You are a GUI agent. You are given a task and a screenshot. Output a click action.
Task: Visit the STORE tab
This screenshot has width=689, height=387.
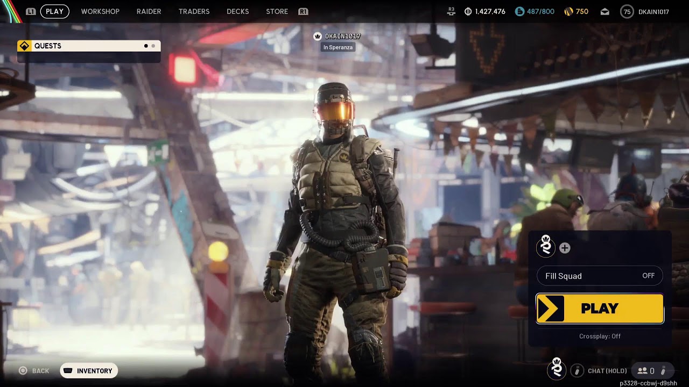tap(277, 11)
